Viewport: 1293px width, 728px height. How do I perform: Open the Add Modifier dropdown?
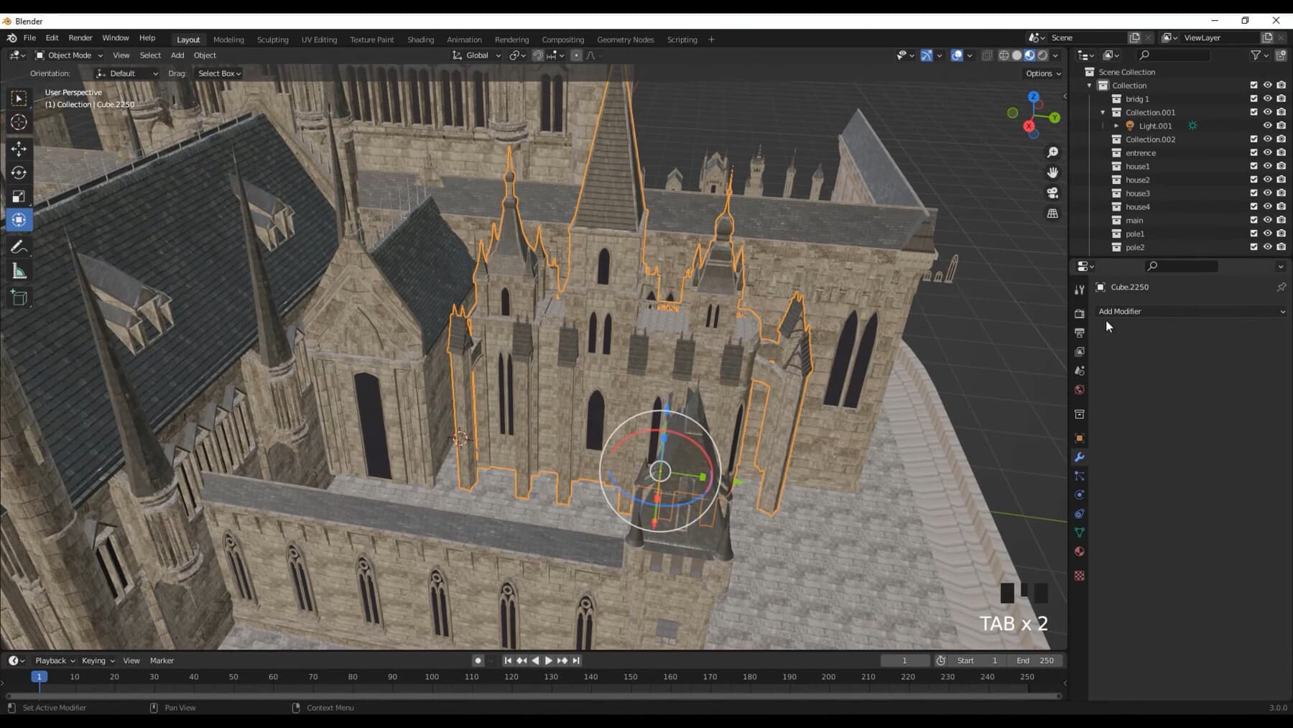click(1191, 311)
